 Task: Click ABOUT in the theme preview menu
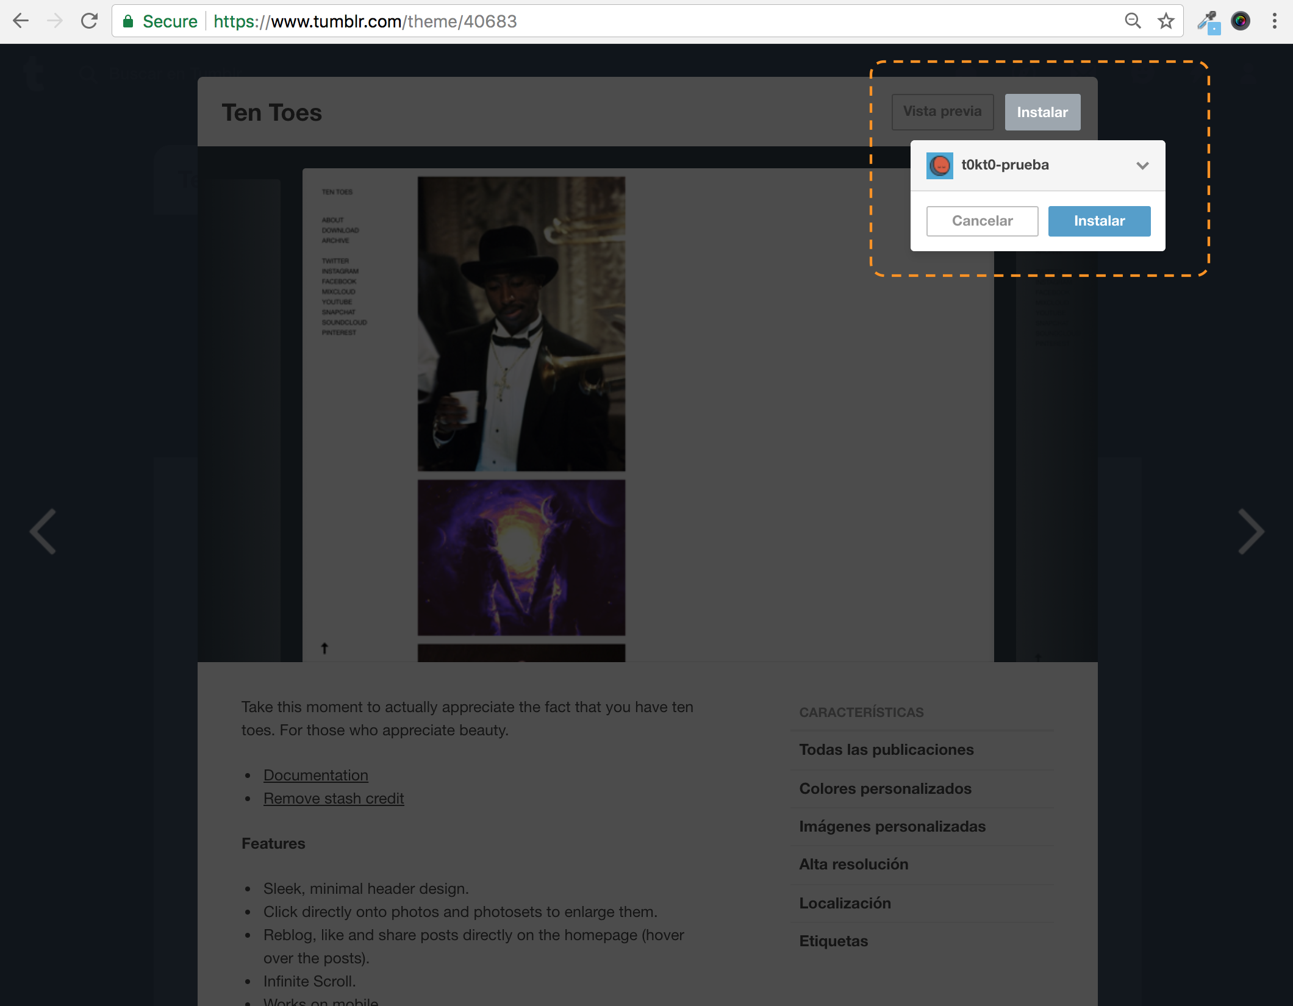coord(332,220)
